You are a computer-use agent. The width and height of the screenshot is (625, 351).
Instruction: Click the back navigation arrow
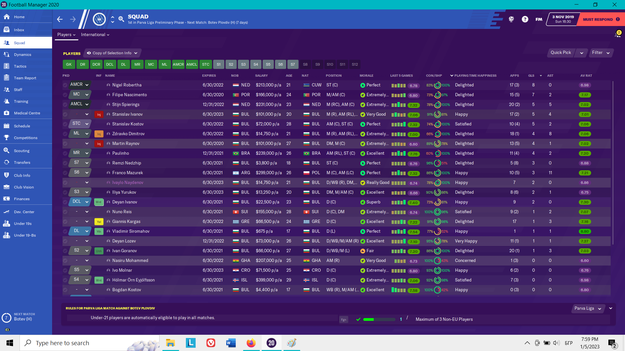[60, 19]
